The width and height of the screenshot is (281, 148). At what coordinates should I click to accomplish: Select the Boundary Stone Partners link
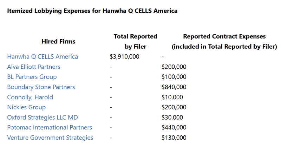(41, 87)
